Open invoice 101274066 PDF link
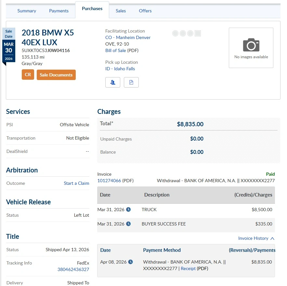287x286 pixels. (x=109, y=181)
